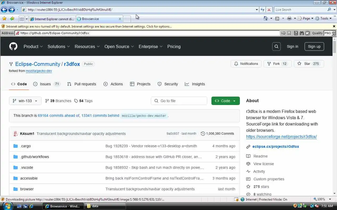Refresh the page in IE

pos(262,10)
